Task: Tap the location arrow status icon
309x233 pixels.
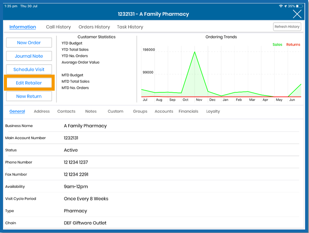Action: pos(286,6)
